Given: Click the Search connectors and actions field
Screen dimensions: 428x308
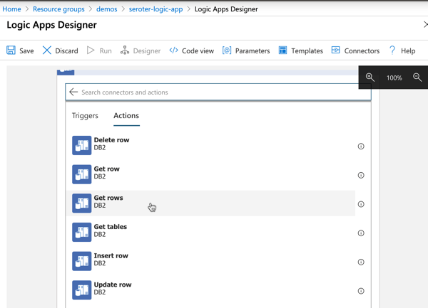Looking at the screenshot, I should click(221, 92).
